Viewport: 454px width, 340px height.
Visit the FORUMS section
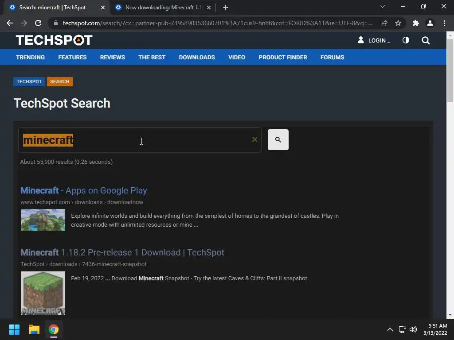point(332,57)
